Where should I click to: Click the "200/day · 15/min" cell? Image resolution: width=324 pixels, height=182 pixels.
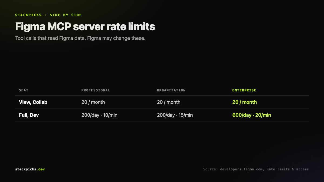click(x=175, y=115)
